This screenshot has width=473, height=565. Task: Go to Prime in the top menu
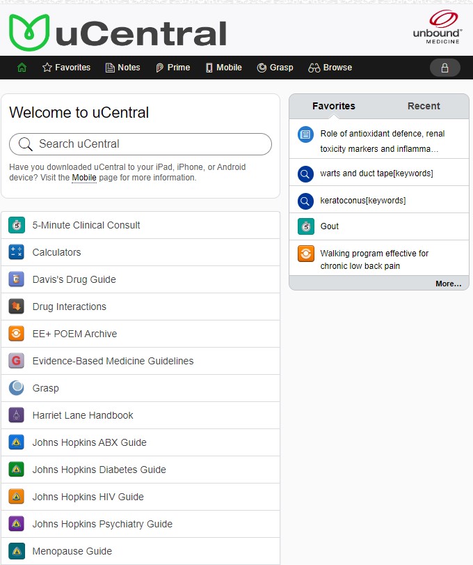(x=172, y=68)
